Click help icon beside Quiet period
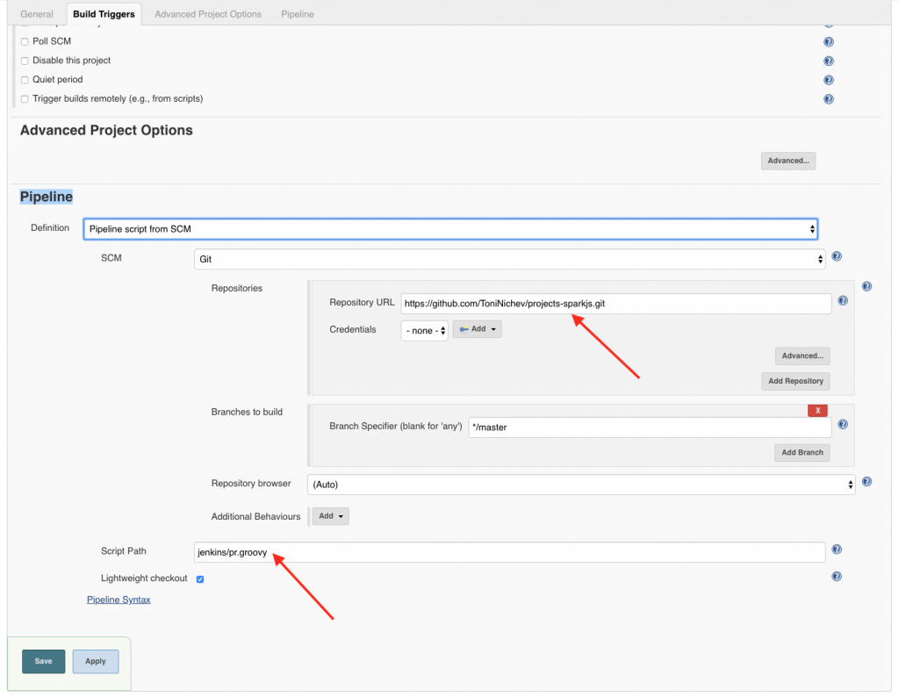899x697 pixels. click(828, 80)
